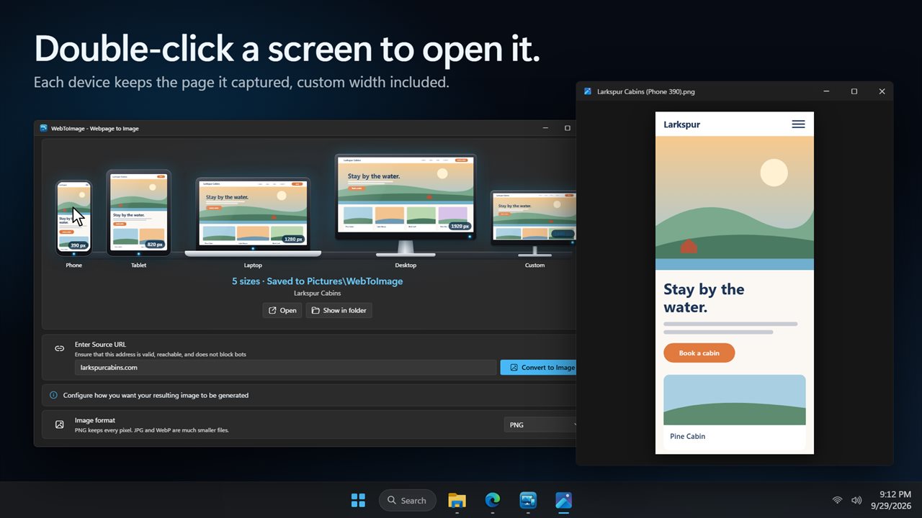This screenshot has height=518, width=922.
Task: Click the link icon next to Enter Source URL
Action: tap(60, 348)
